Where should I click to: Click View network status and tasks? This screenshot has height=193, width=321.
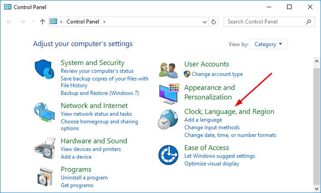point(96,114)
